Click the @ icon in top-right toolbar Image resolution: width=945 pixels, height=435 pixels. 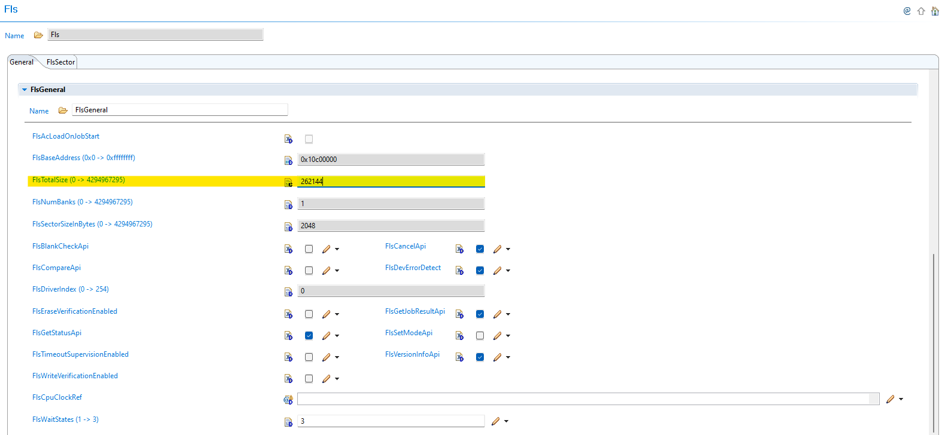click(907, 11)
